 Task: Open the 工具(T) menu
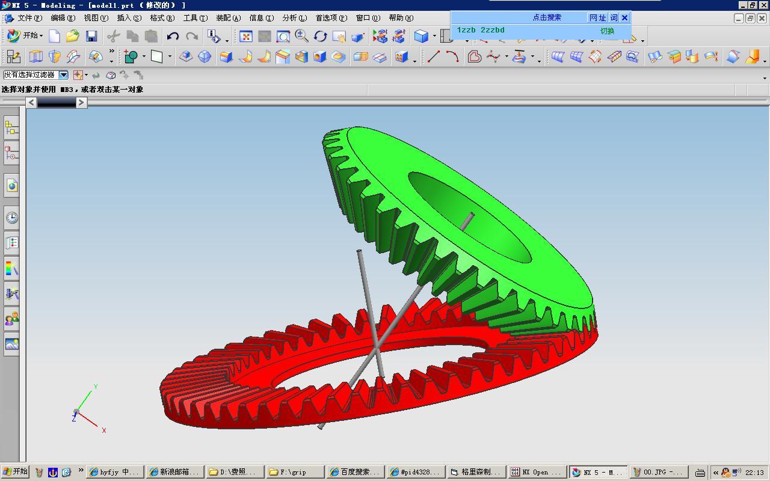[x=196, y=18]
